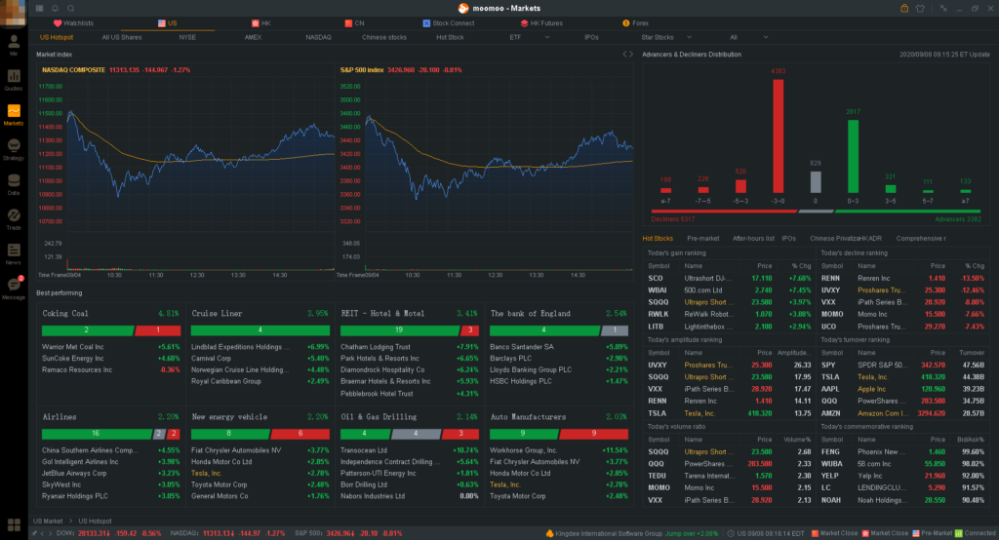Image resolution: width=999 pixels, height=540 pixels.
Task: Switch to the CN market tab
Action: pyautogui.click(x=354, y=23)
